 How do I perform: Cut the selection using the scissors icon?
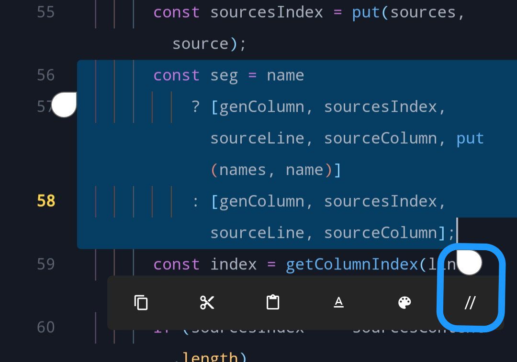(206, 302)
